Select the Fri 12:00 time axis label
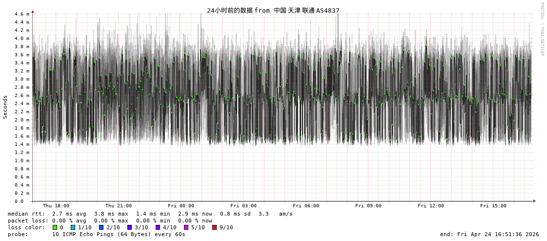Viewport: 547px width, 241px height. [x=431, y=206]
